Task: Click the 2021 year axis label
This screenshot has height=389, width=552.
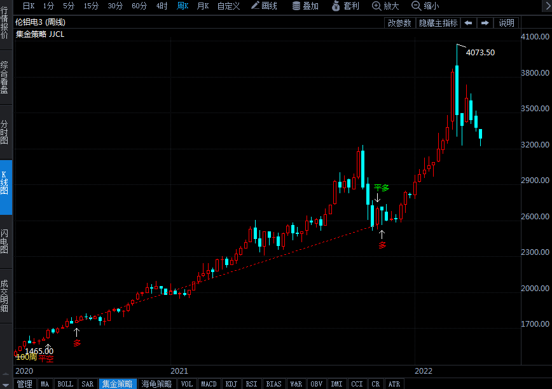Action: coord(179,371)
